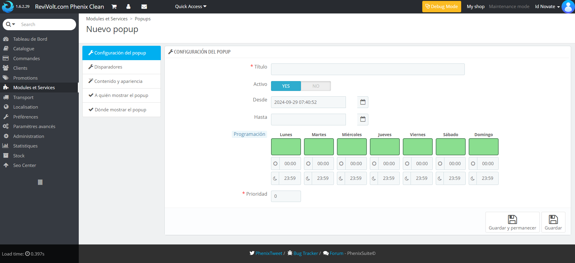Open the Sábado 23:59 end time picker
Screen dimensions: 575x263
point(455,178)
